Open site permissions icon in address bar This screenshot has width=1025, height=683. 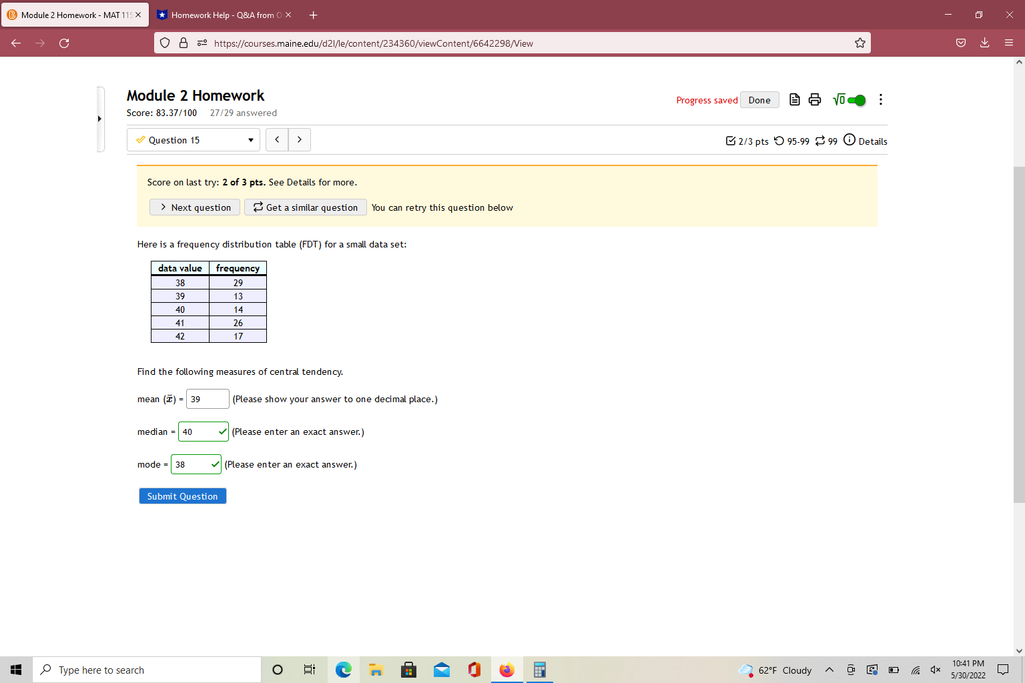pyautogui.click(x=202, y=43)
